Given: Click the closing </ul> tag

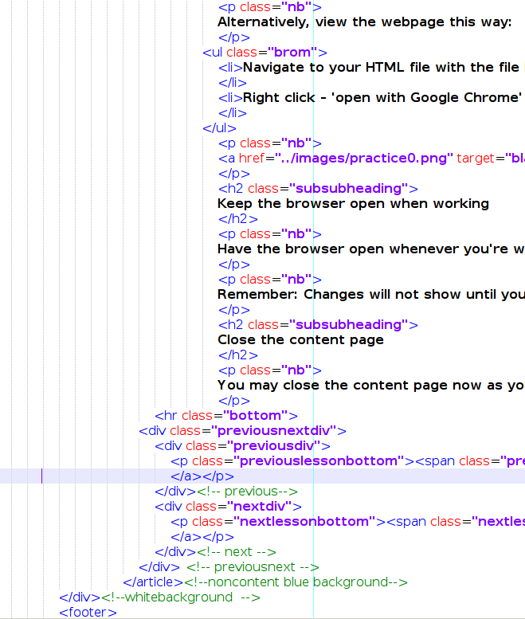Looking at the screenshot, I should tap(219, 128).
